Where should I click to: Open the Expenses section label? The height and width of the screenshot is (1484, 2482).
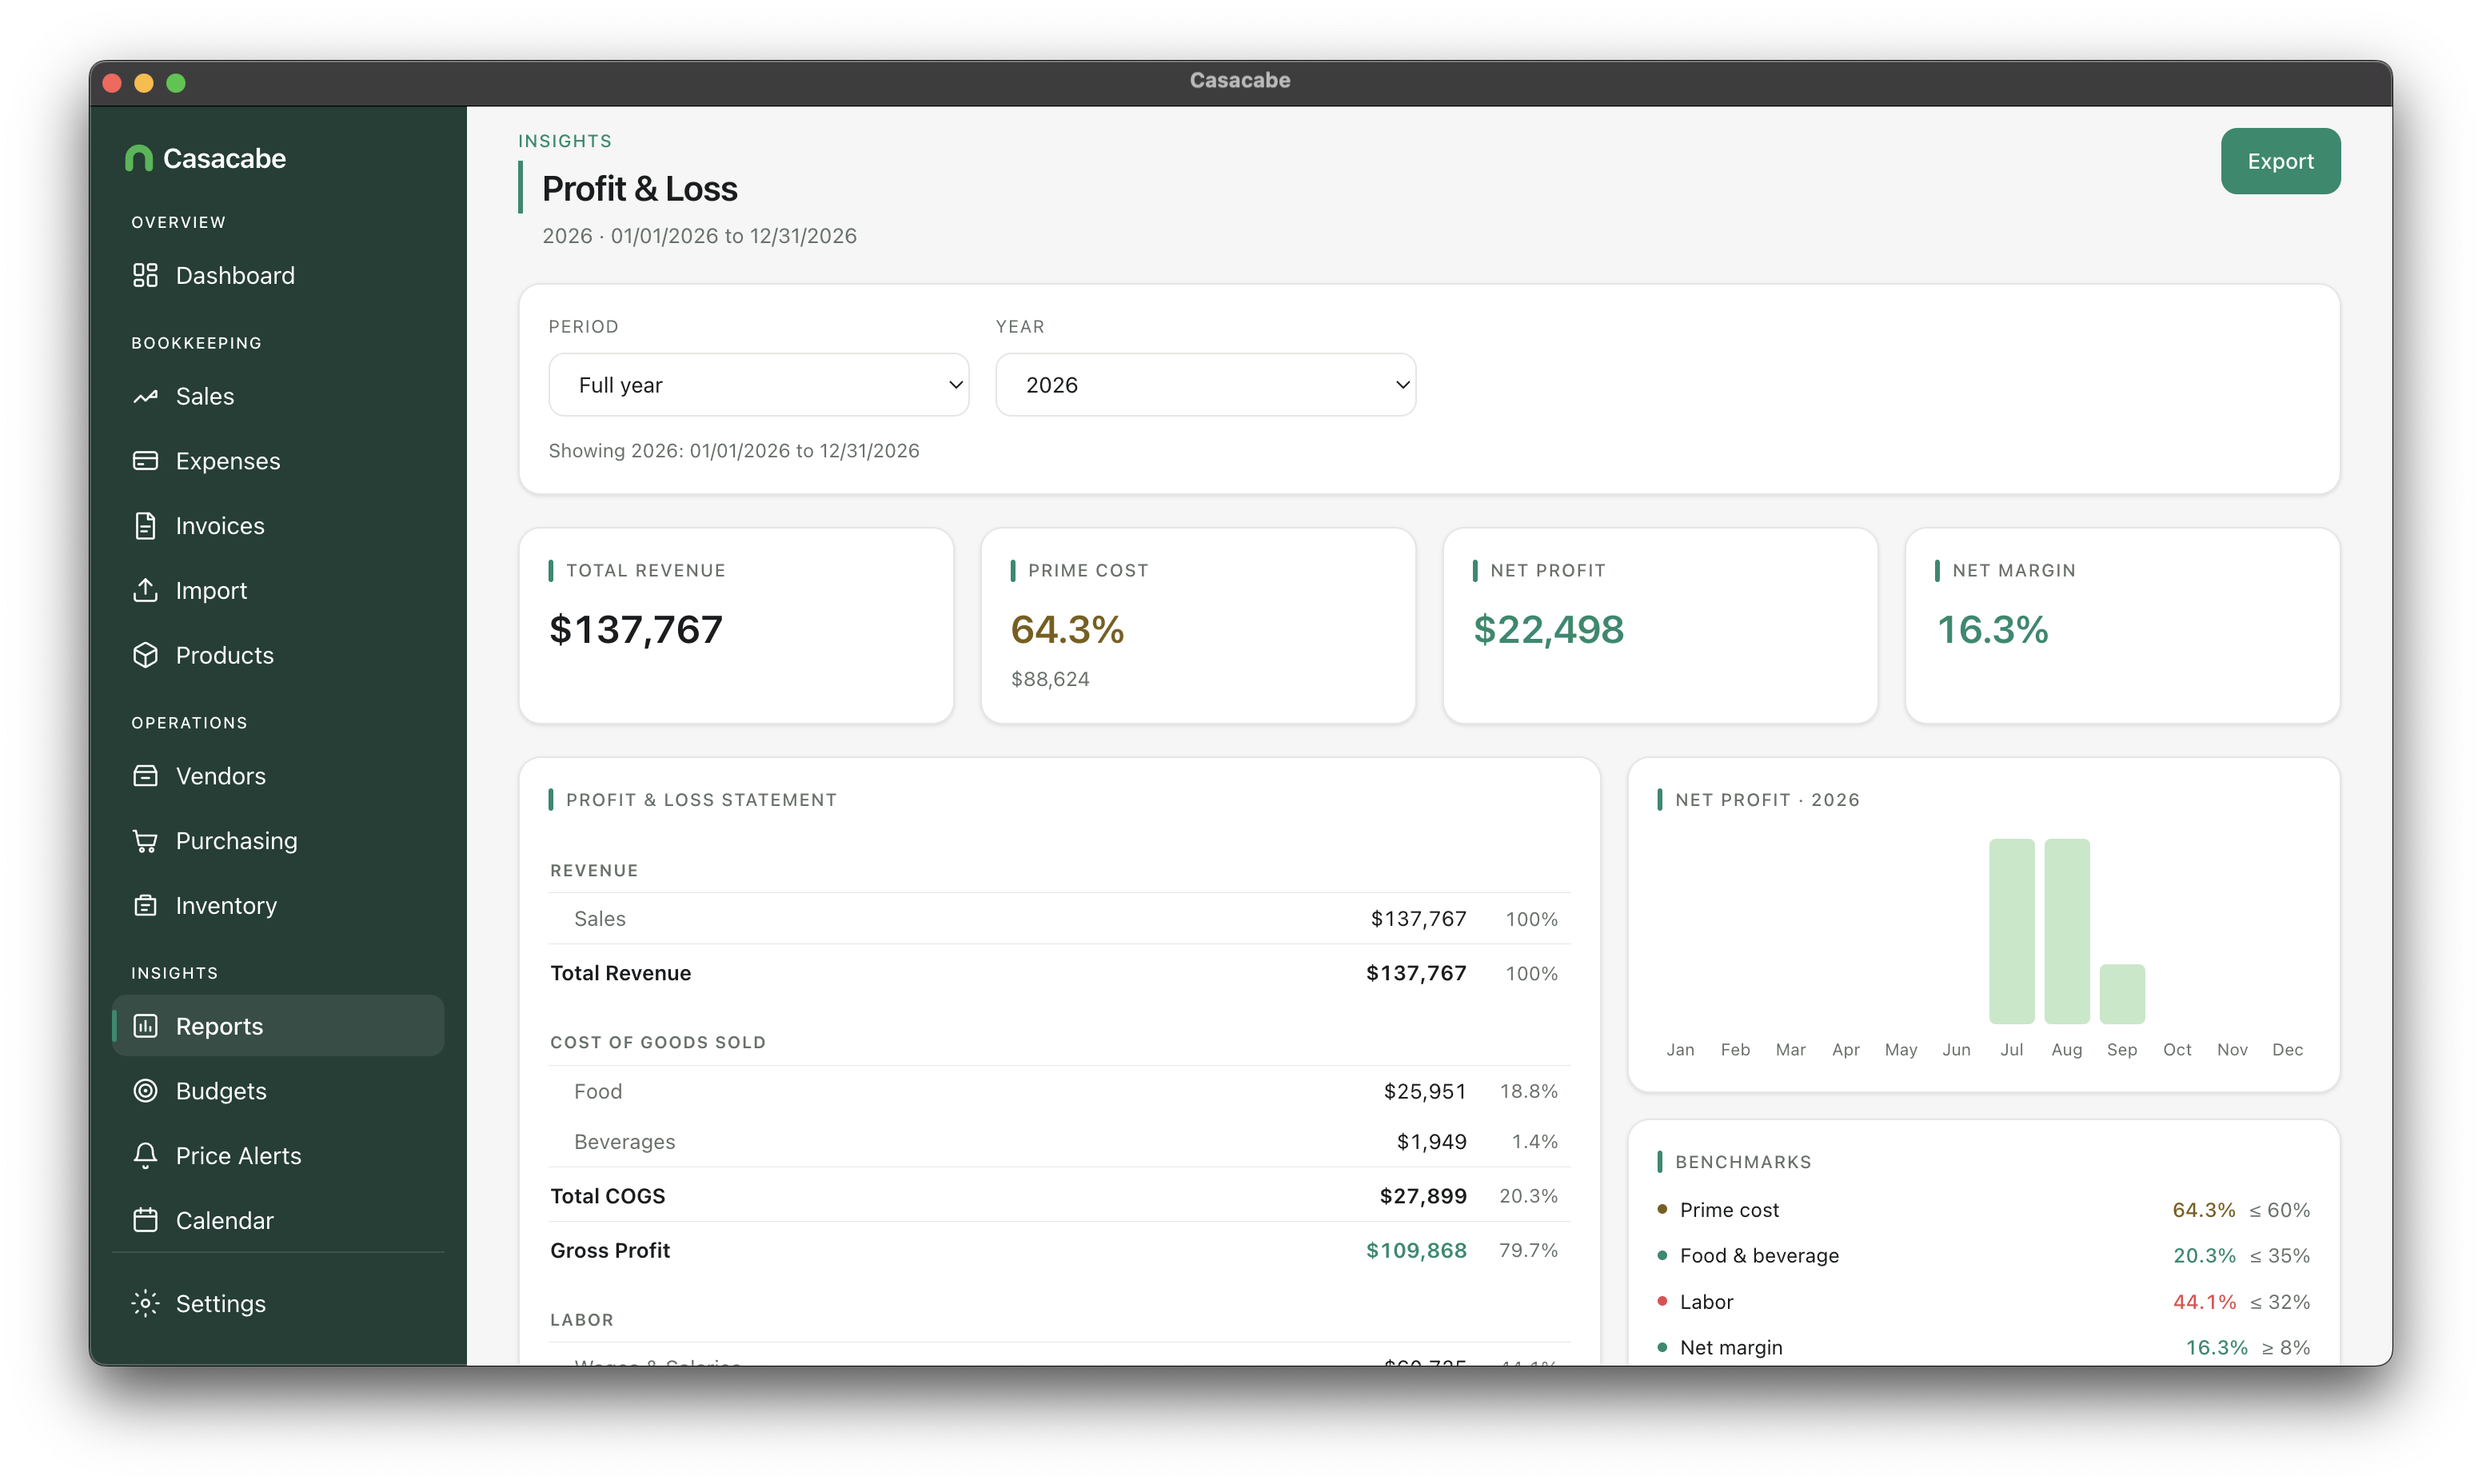coord(228,461)
